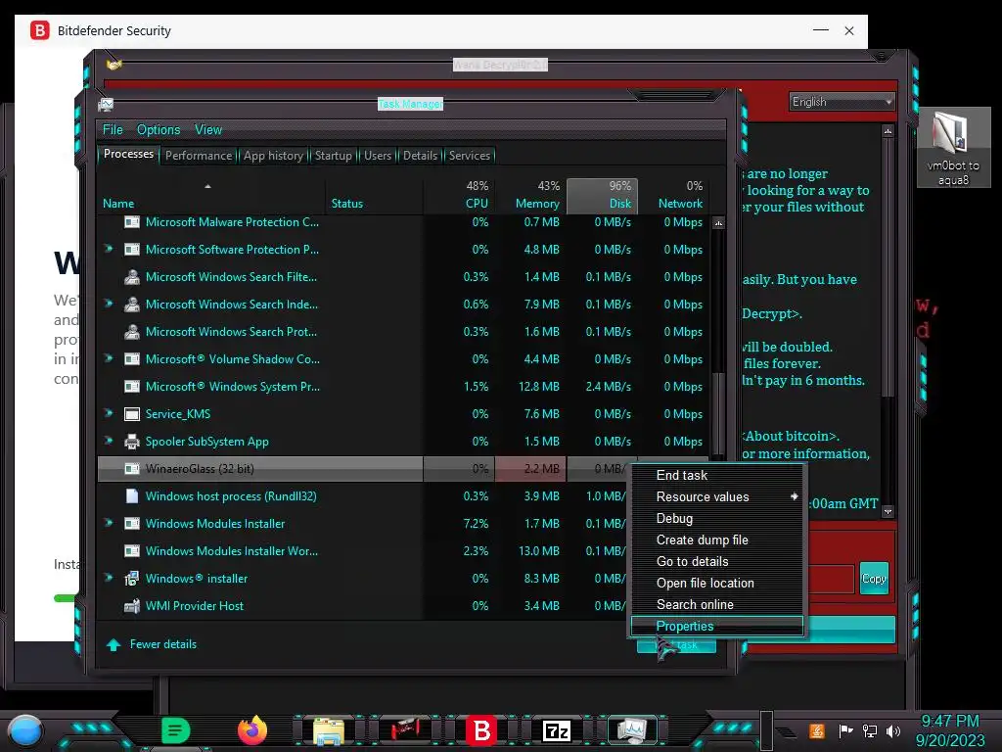Click Spooler SubSystem App printer icon
Screen dimensions: 1002x752
(x=132, y=442)
